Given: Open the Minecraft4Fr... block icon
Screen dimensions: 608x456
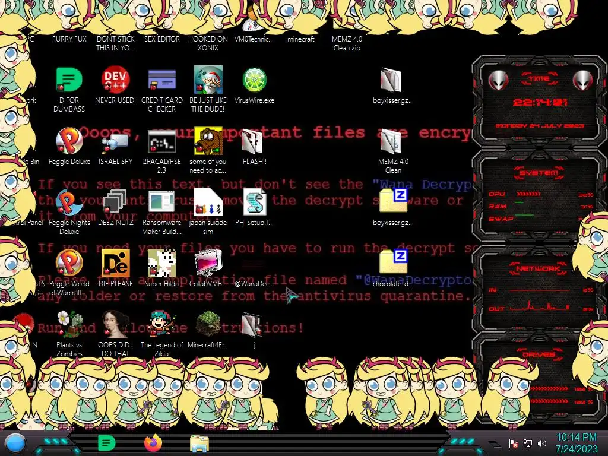Looking at the screenshot, I should tap(208, 324).
